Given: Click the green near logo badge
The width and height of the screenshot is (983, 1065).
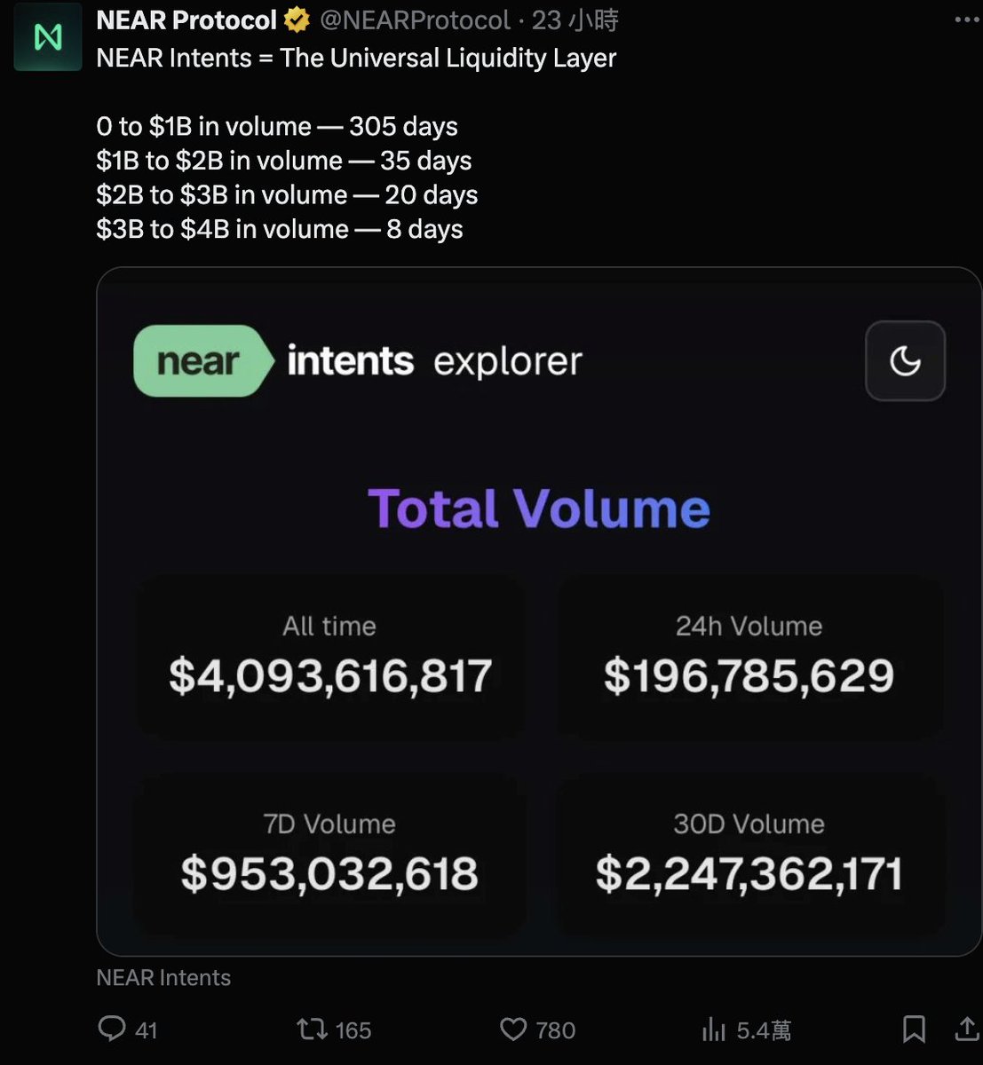Looking at the screenshot, I should coord(200,361).
